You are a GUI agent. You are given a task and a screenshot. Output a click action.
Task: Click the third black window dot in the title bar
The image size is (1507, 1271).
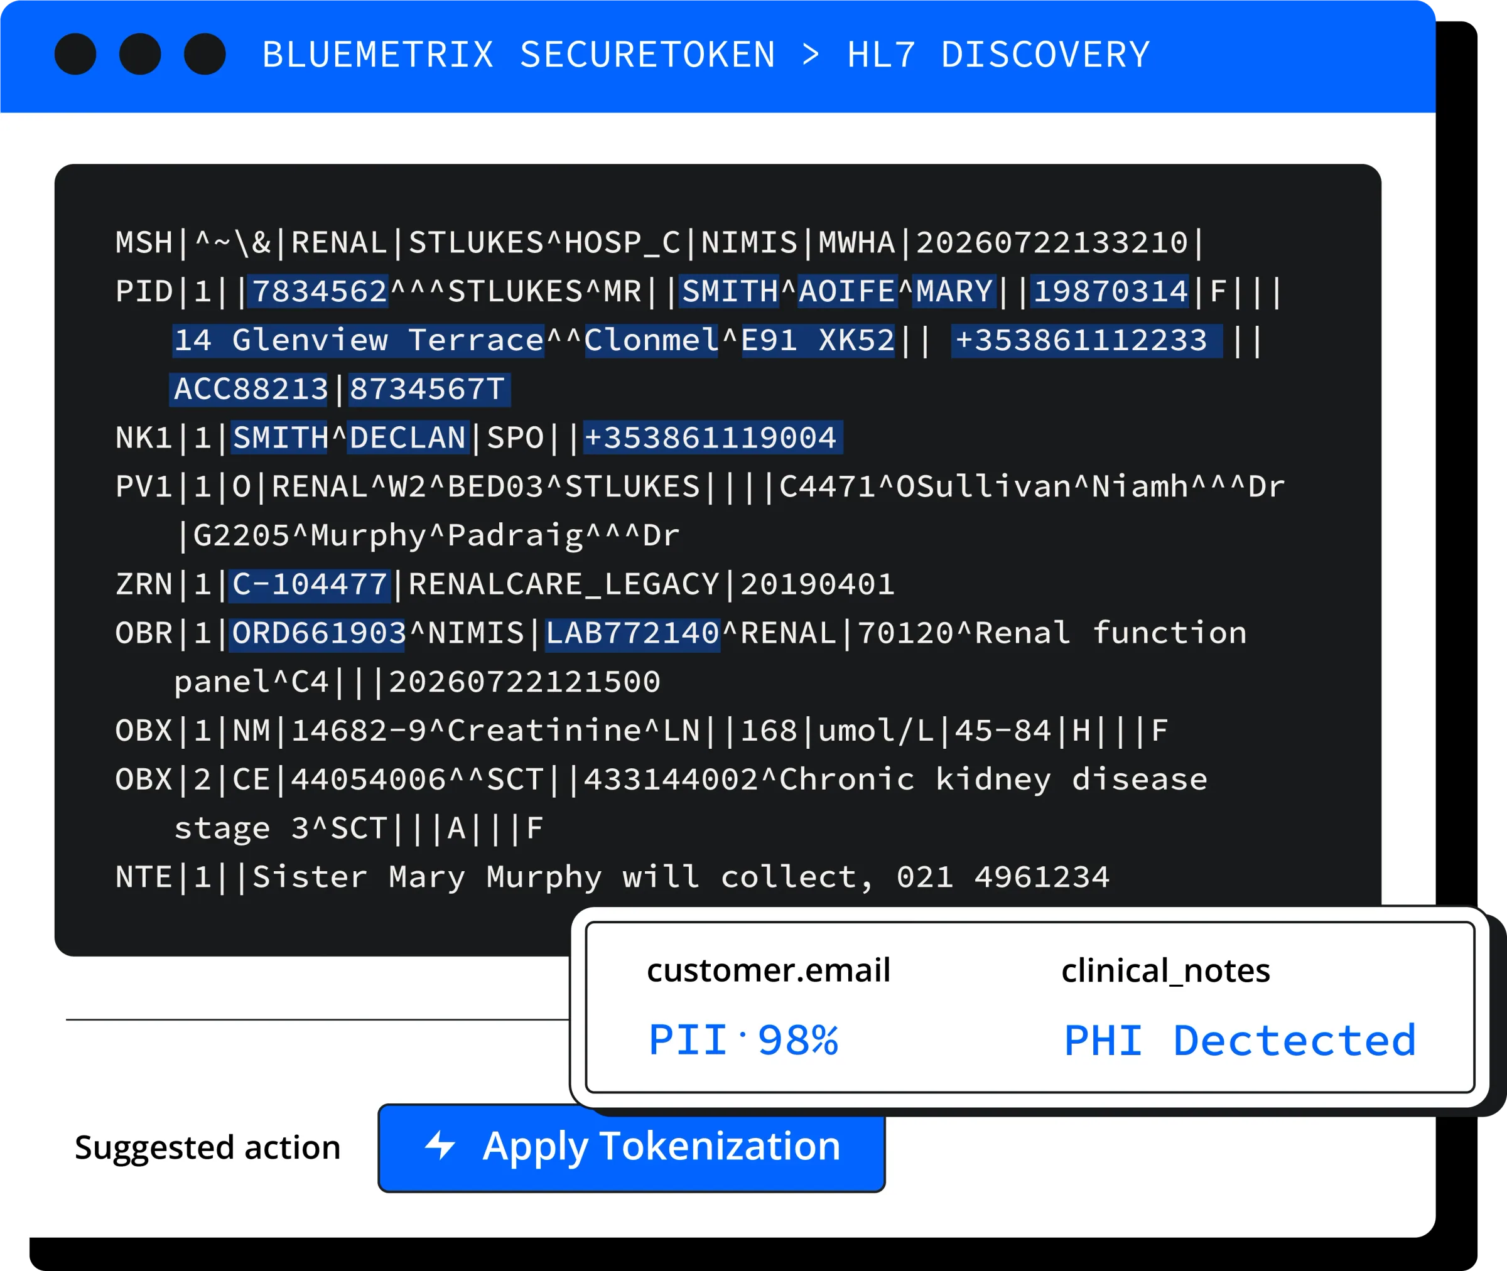205,54
